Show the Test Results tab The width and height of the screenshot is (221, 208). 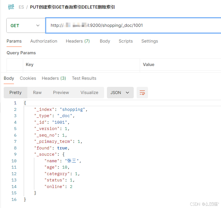click(x=84, y=78)
